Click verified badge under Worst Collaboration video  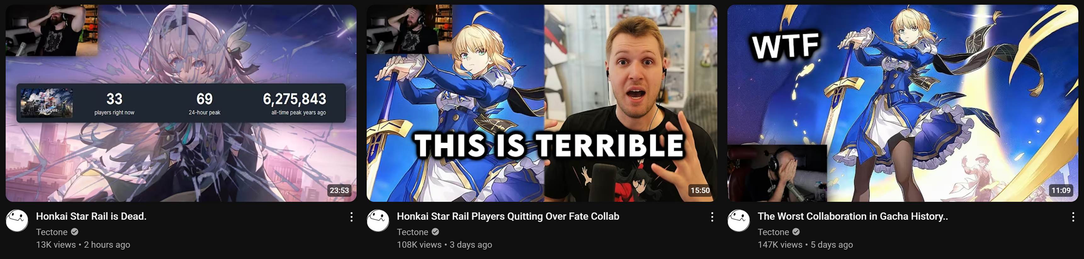(796, 232)
